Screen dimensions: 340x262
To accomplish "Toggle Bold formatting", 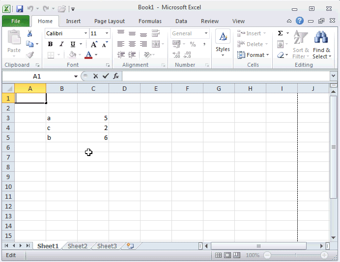I will [x=50, y=44].
